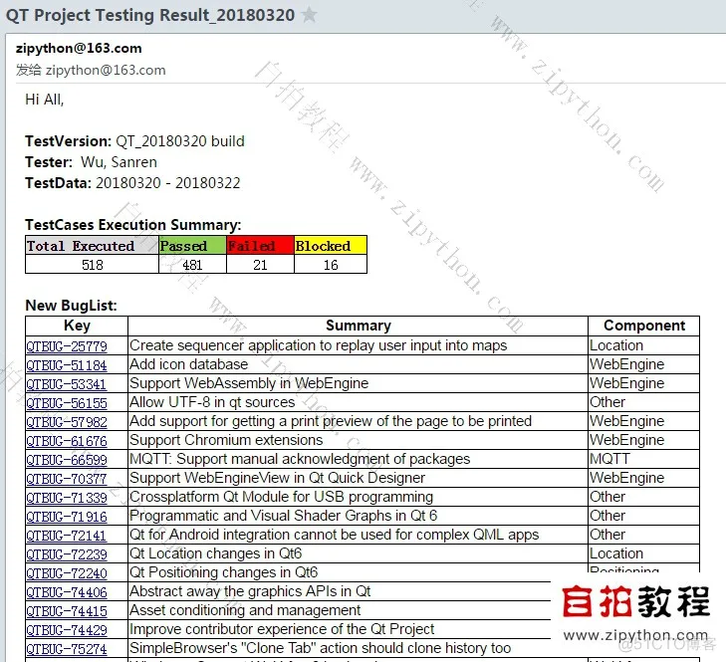726x662 pixels.
Task: Click the New BugList heading
Action: [72, 306]
